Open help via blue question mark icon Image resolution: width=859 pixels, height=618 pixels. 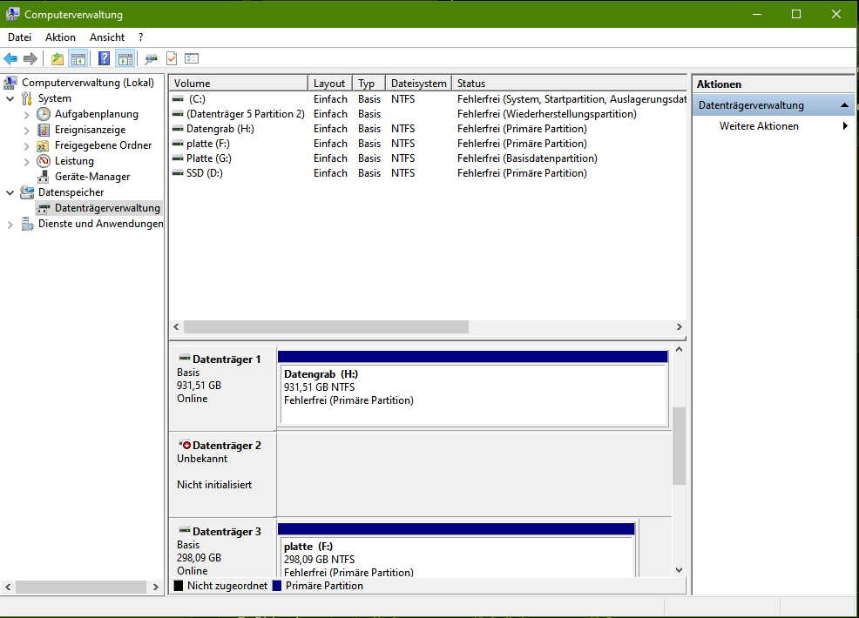[104, 58]
